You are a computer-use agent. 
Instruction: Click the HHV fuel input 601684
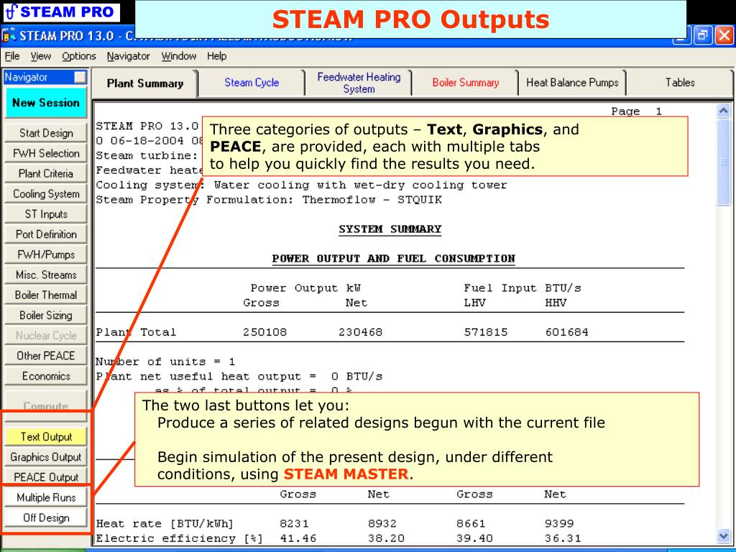tap(566, 332)
